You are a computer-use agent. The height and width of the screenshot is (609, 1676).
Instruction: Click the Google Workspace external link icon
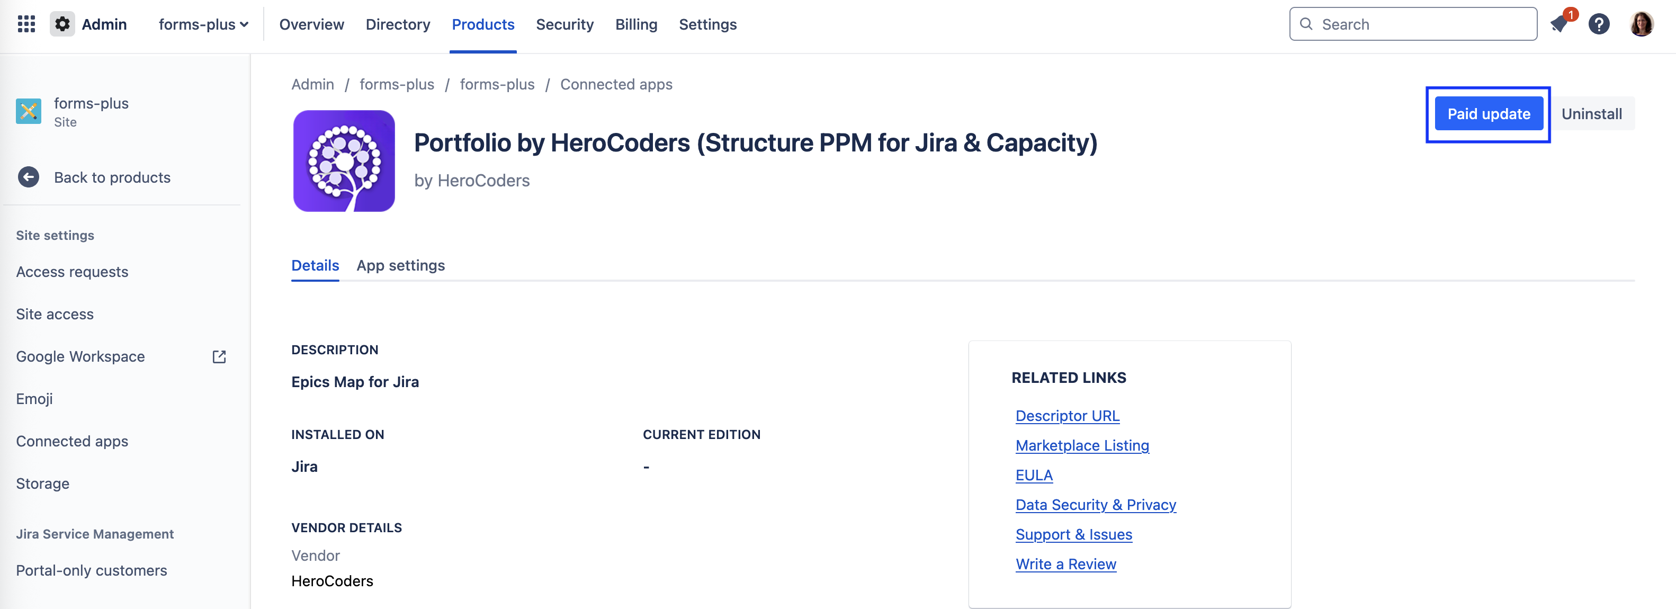[x=219, y=356]
